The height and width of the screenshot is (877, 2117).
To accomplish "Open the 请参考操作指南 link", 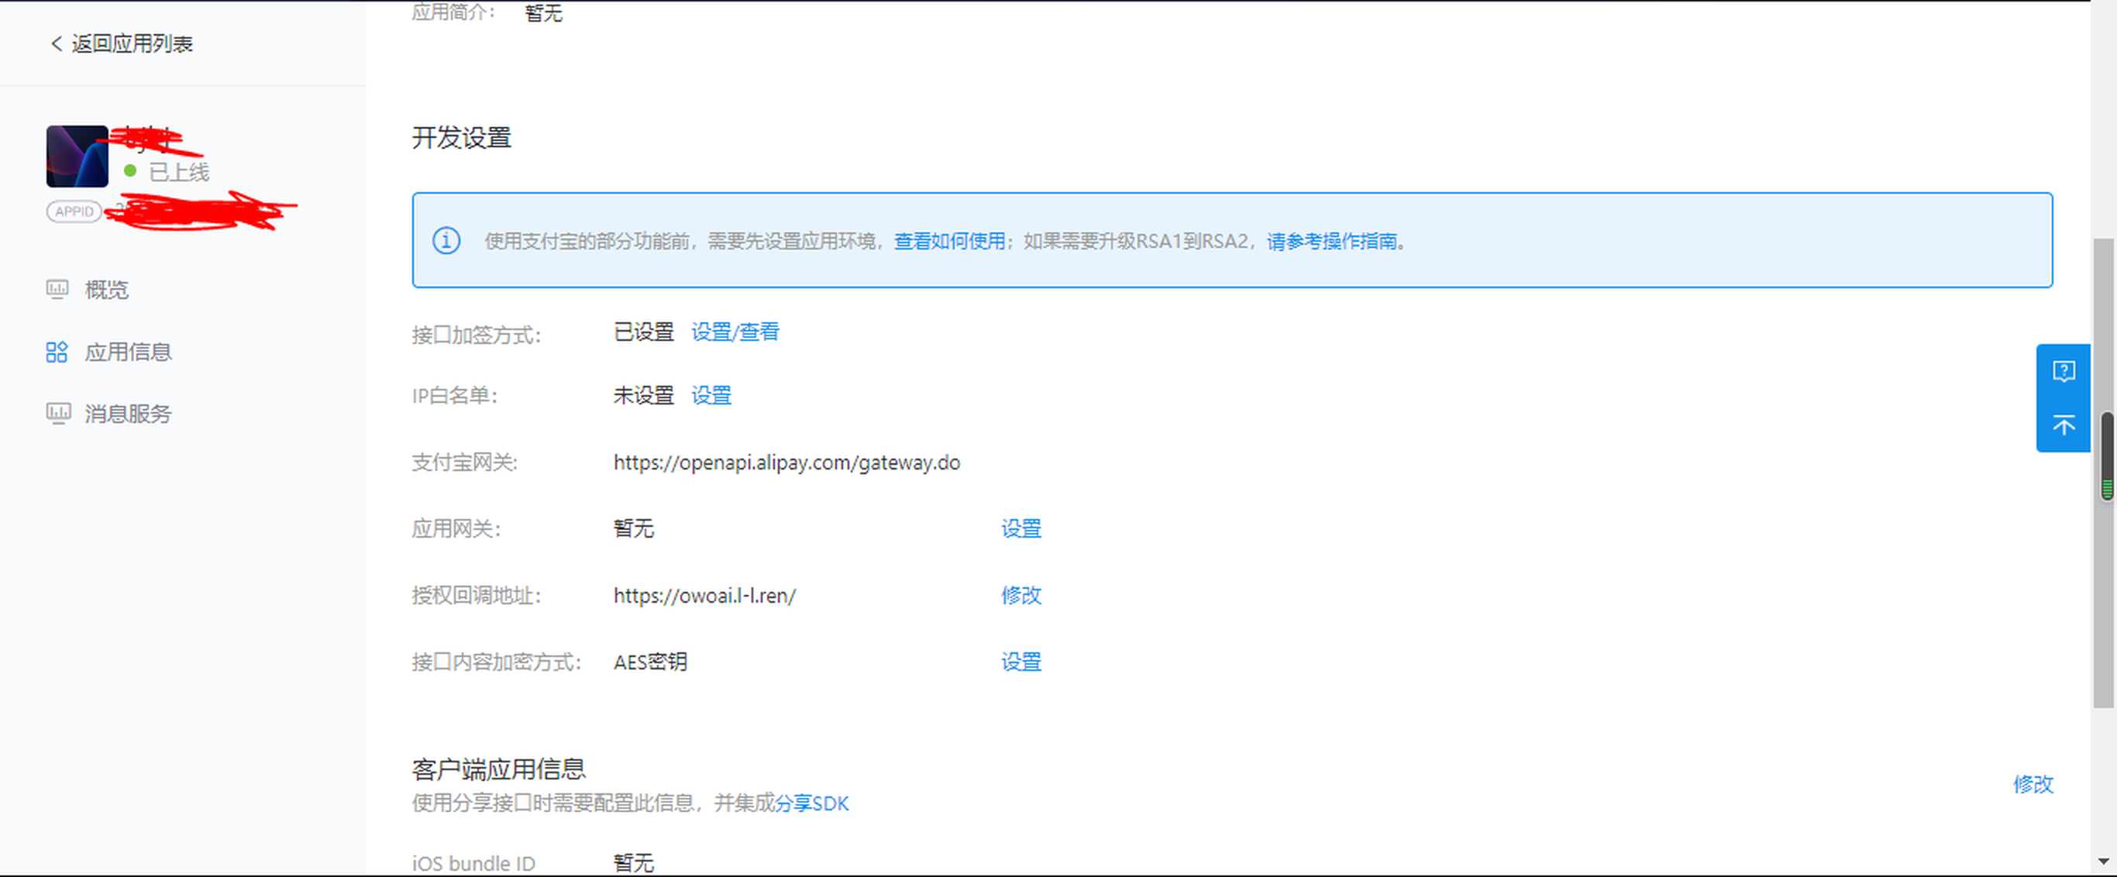I will [x=1331, y=241].
